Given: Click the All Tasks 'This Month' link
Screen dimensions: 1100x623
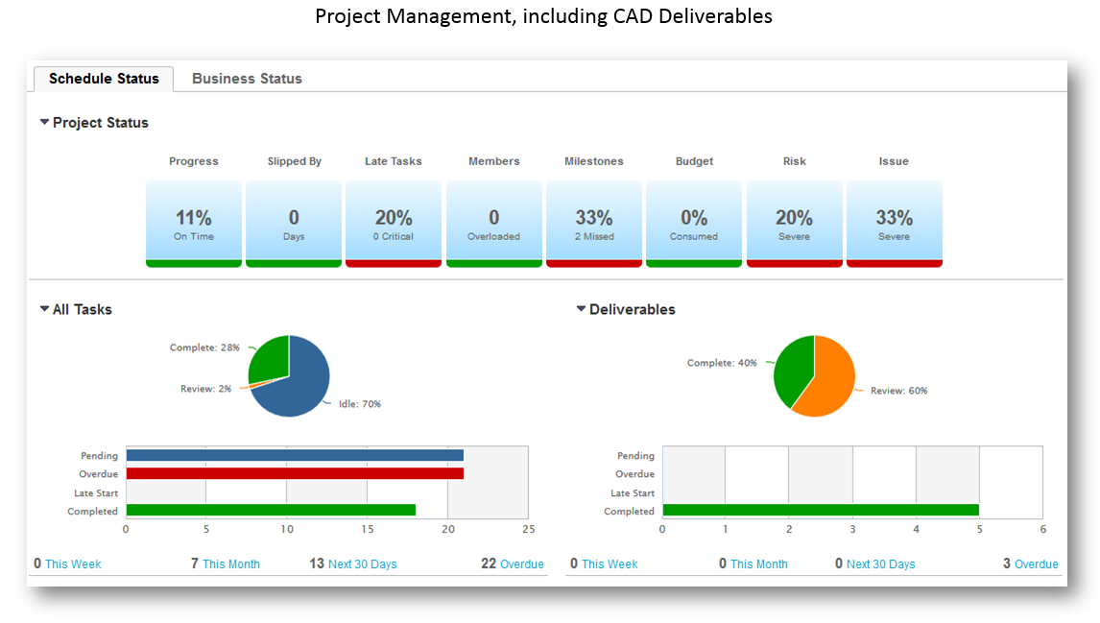Looking at the screenshot, I should pos(230,564).
